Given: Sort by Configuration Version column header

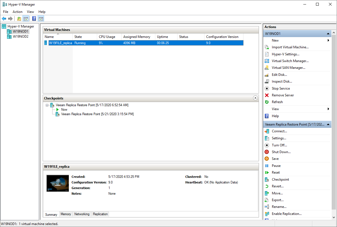Looking at the screenshot, I should (x=224, y=37).
